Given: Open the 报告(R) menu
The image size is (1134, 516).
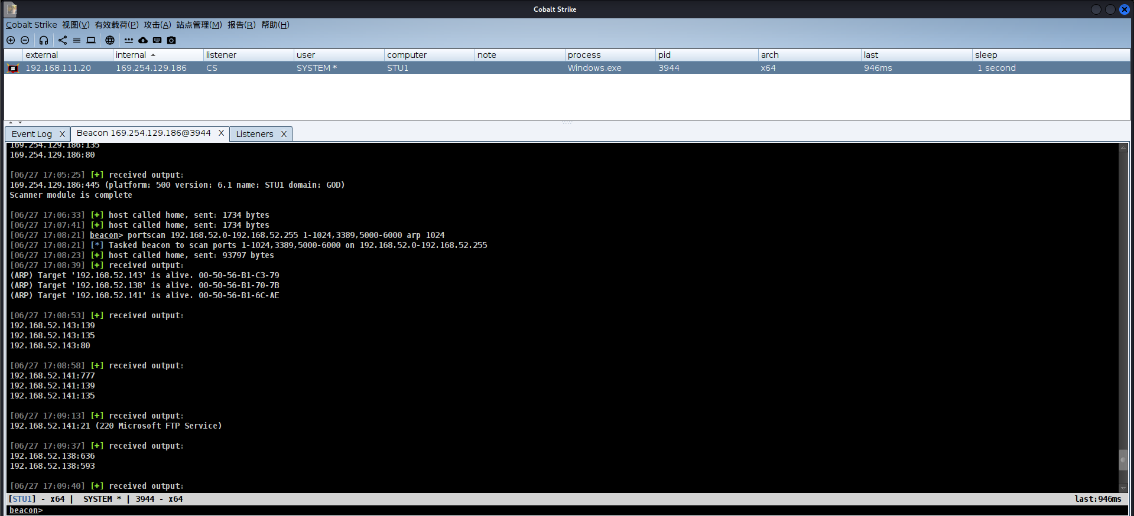Looking at the screenshot, I should [241, 25].
